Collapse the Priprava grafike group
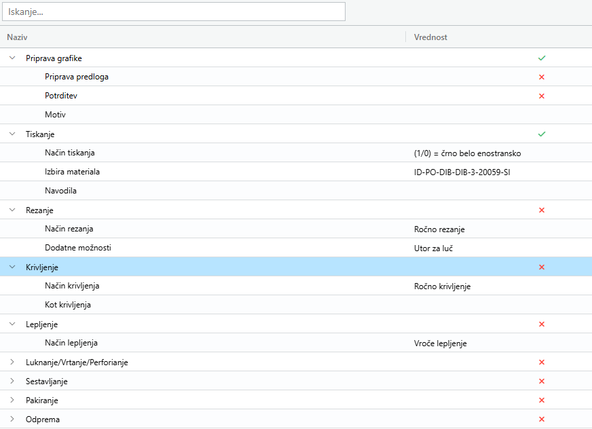Viewport: 592px width, 429px height. 12,58
